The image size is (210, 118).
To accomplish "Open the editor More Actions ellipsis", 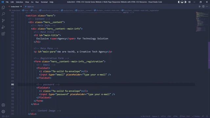I will point(207,7).
